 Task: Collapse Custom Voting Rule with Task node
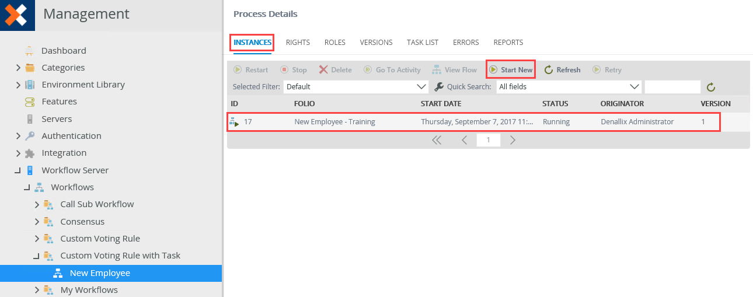(36, 256)
